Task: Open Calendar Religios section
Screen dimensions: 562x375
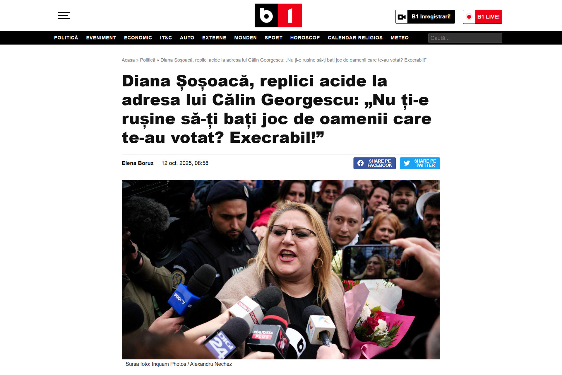Action: [x=355, y=38]
